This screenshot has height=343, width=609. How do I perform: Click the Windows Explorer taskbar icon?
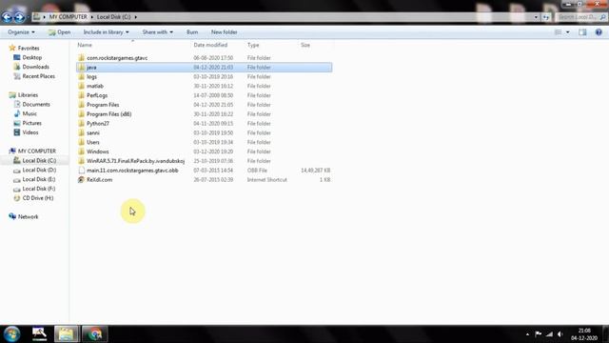coord(67,334)
